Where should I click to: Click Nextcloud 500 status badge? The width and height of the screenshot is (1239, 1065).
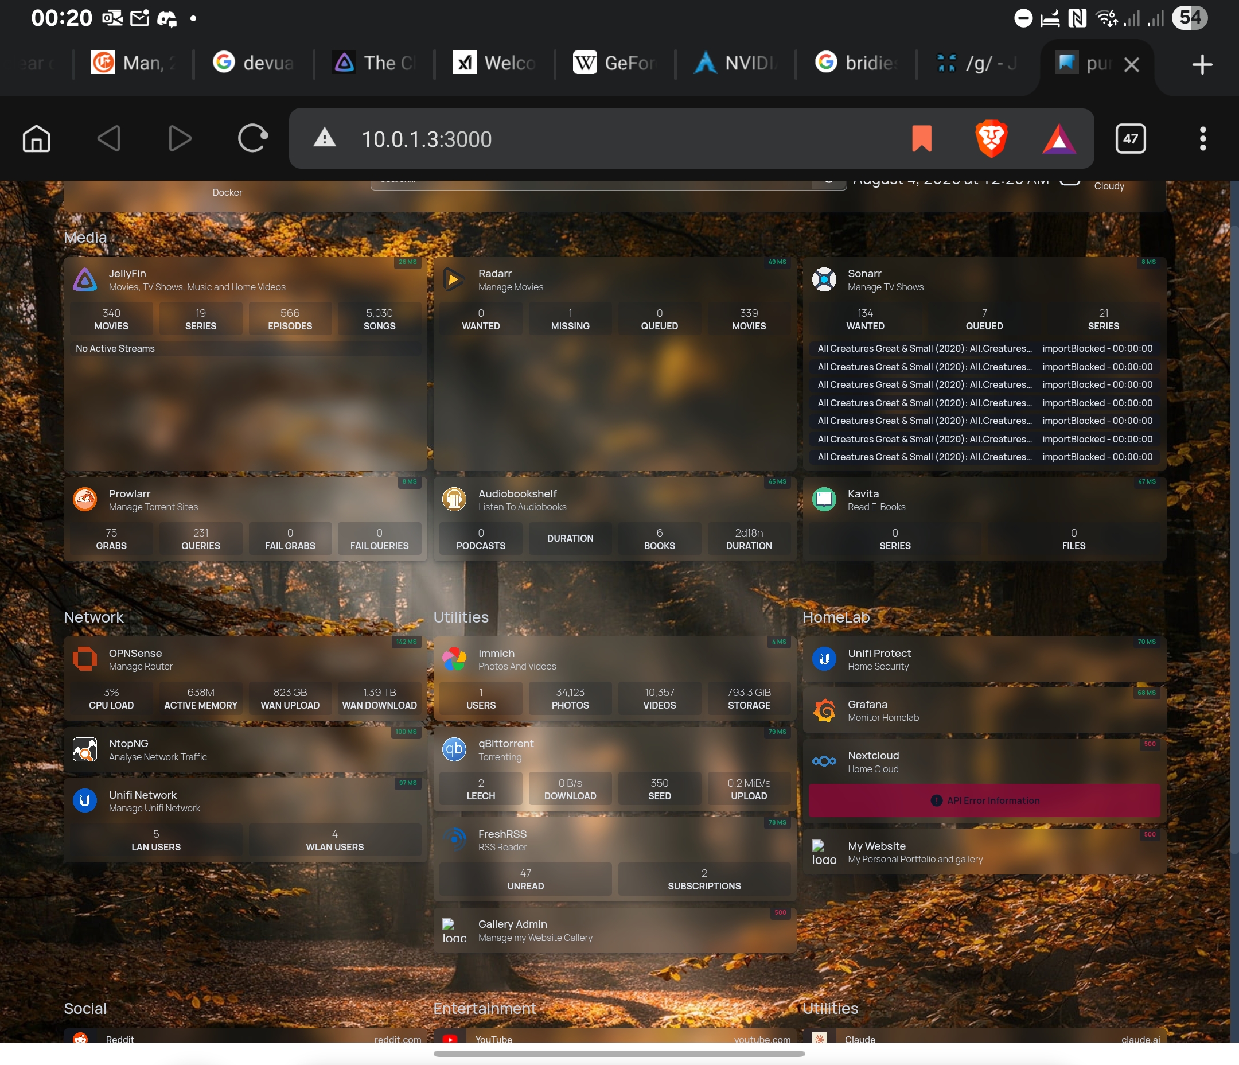pos(1150,744)
